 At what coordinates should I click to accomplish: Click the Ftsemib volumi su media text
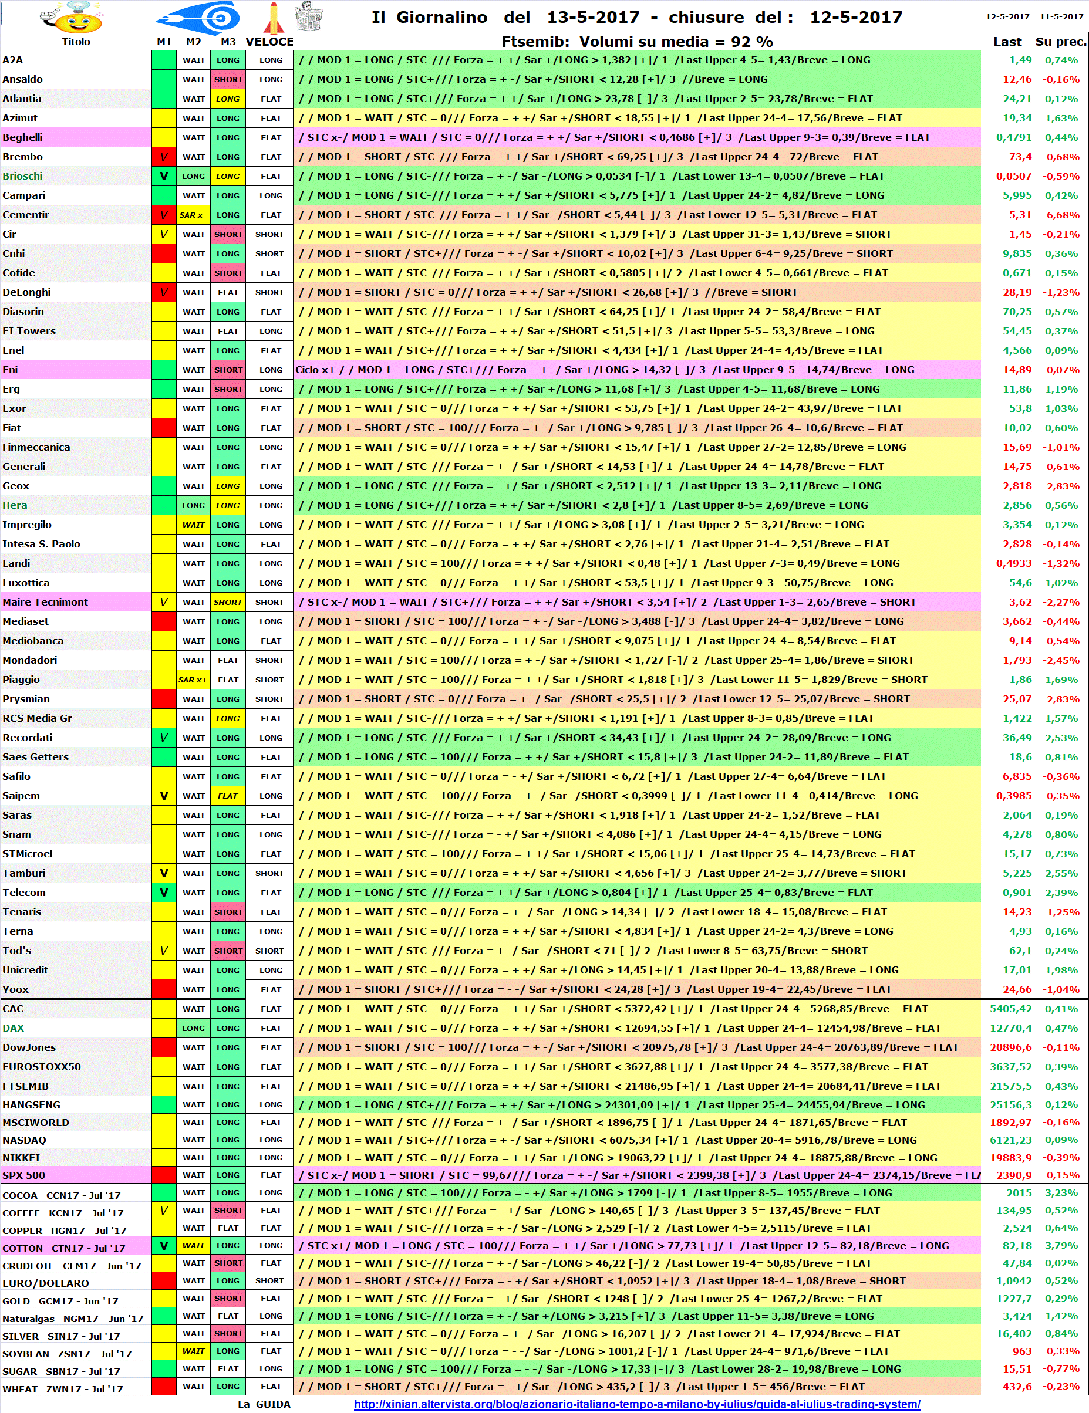[637, 42]
